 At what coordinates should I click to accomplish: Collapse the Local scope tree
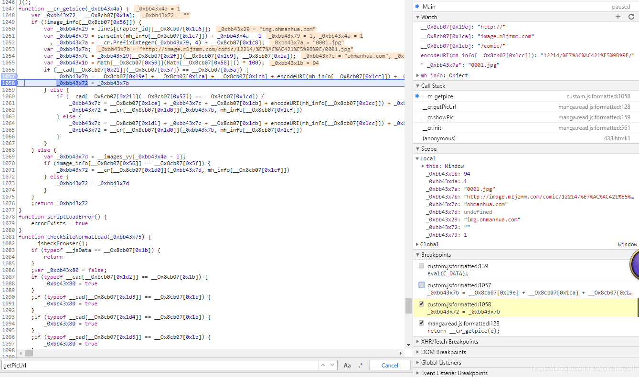[418, 158]
